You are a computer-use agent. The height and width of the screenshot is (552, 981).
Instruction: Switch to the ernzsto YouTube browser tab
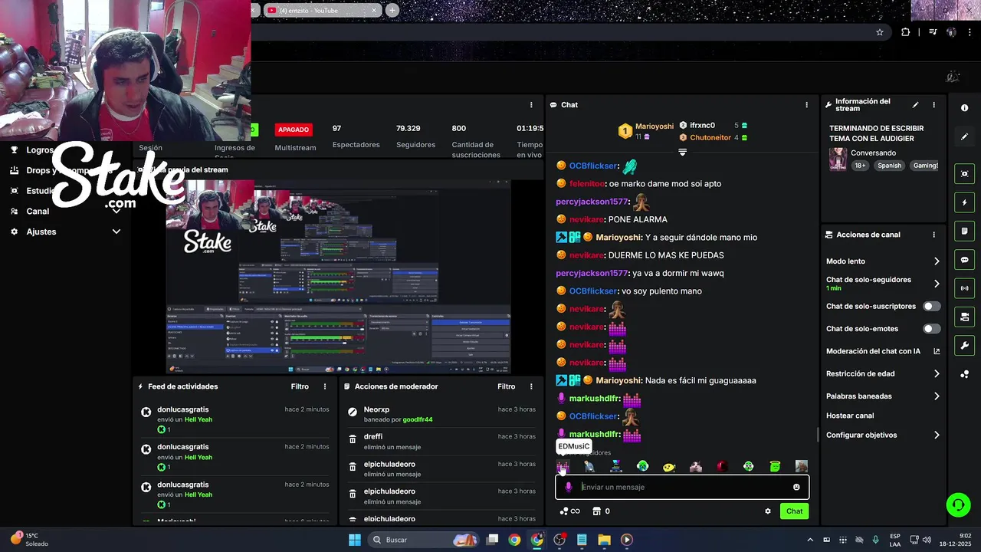click(x=322, y=10)
